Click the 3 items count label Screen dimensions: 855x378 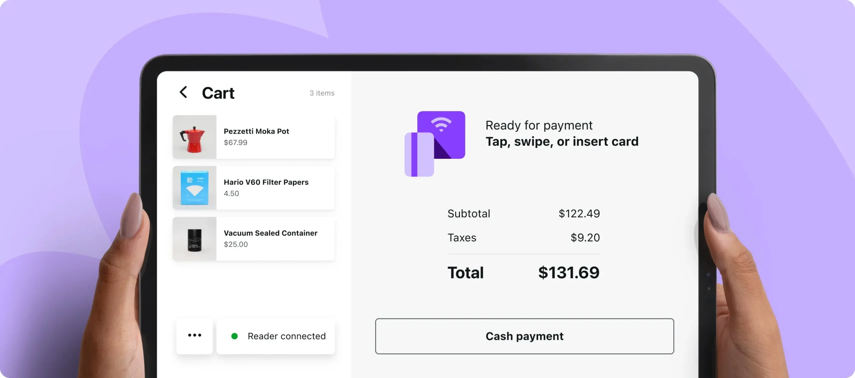click(322, 93)
